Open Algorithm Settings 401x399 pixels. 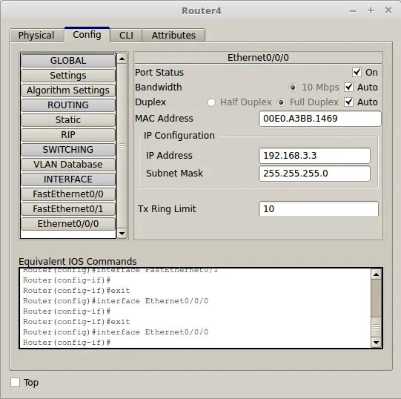tap(68, 90)
